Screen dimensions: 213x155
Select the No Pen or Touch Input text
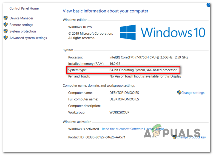[145, 76]
